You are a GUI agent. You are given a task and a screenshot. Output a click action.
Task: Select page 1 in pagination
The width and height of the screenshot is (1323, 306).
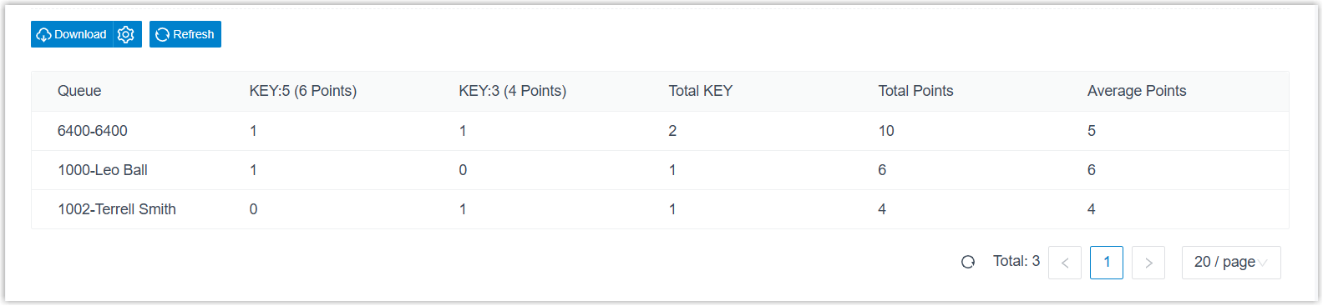[1107, 263]
